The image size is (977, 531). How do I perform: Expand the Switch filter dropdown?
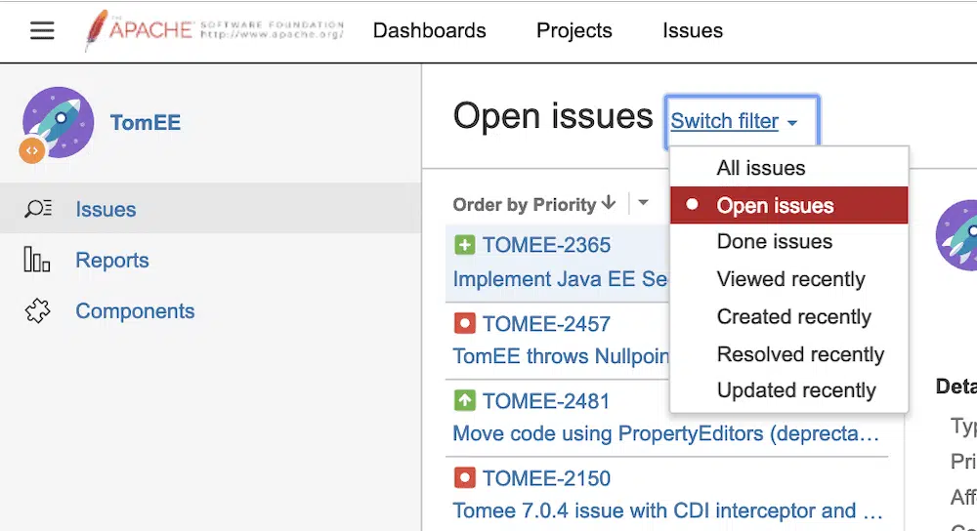[734, 122]
